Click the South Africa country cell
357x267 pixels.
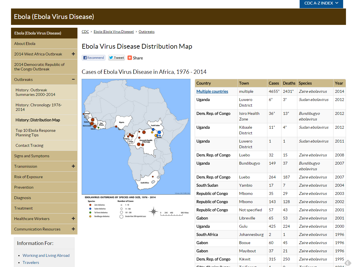[x=216, y=234]
